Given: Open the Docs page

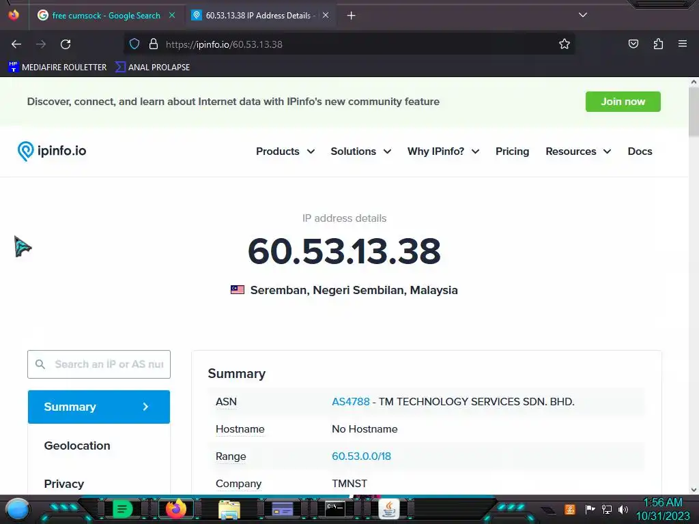Looking at the screenshot, I should 640,151.
